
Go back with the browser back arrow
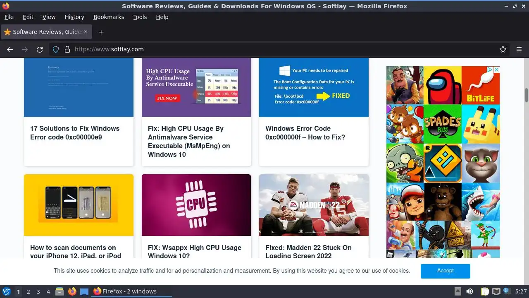tap(10, 49)
